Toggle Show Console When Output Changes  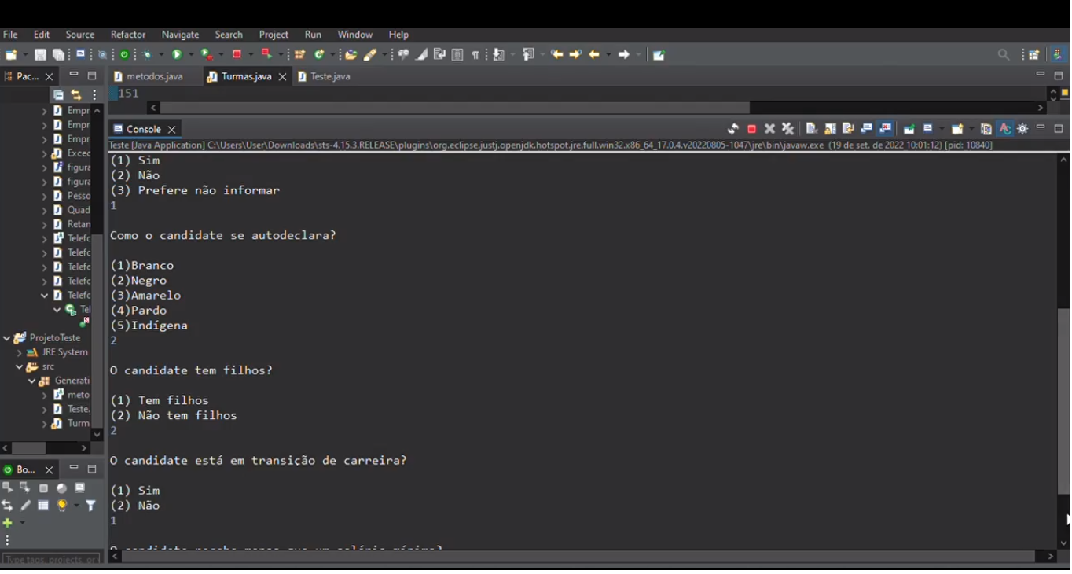point(866,128)
